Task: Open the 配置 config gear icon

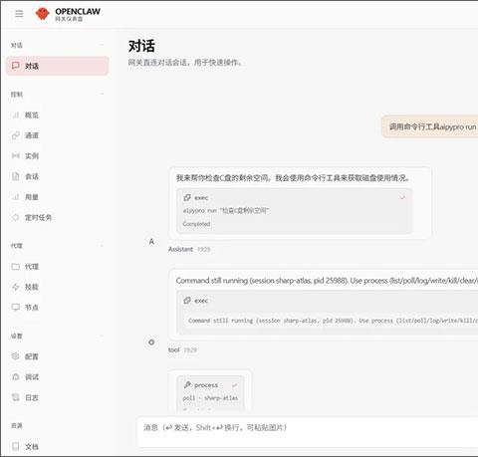Action: (15, 356)
